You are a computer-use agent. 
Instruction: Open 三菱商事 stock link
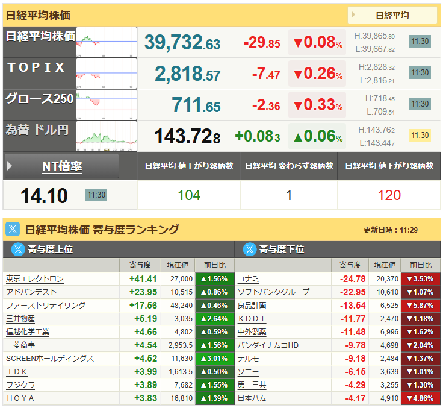20,345
